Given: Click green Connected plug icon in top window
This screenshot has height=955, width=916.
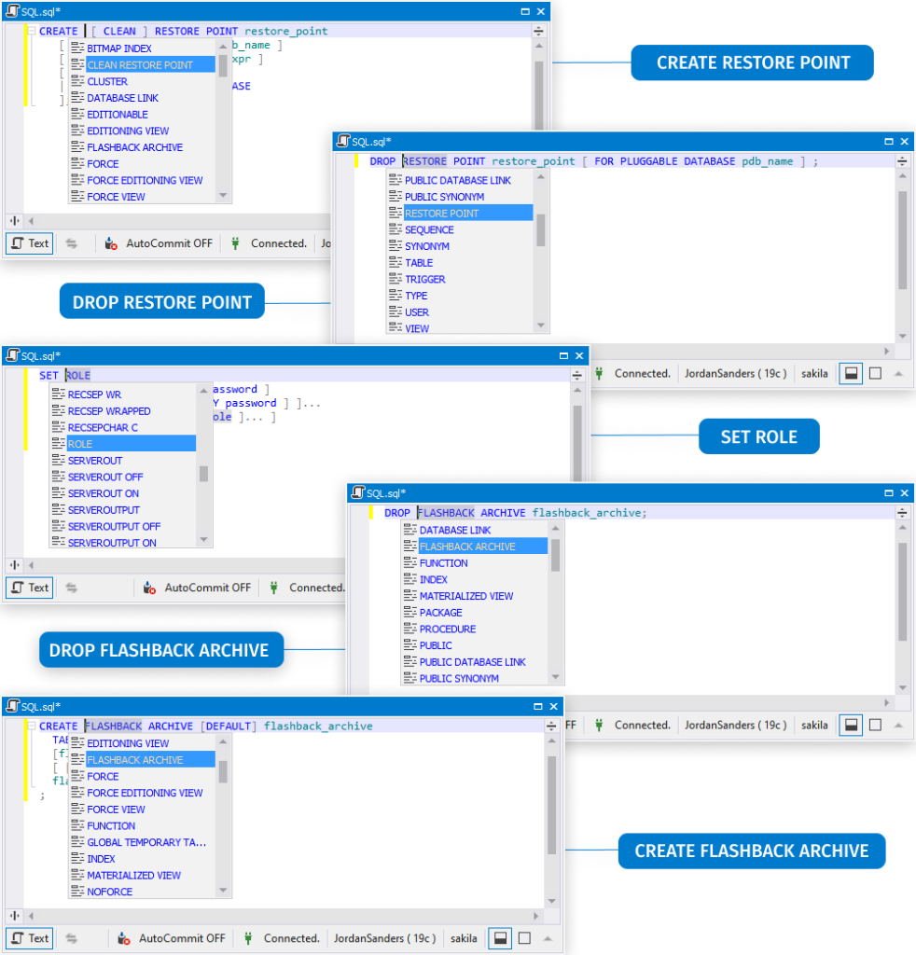Looking at the screenshot, I should pyautogui.click(x=236, y=243).
